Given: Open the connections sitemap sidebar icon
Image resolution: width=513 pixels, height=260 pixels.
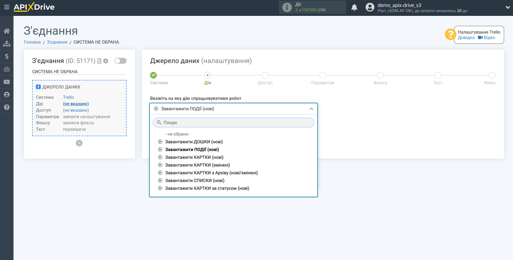Looking at the screenshot, I should 7,44.
